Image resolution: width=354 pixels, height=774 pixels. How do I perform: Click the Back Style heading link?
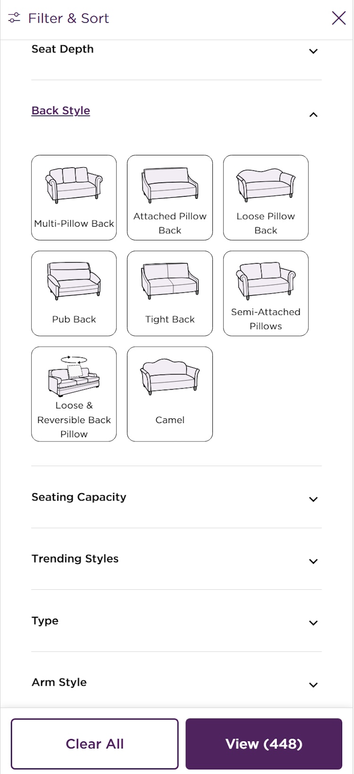[x=61, y=111]
